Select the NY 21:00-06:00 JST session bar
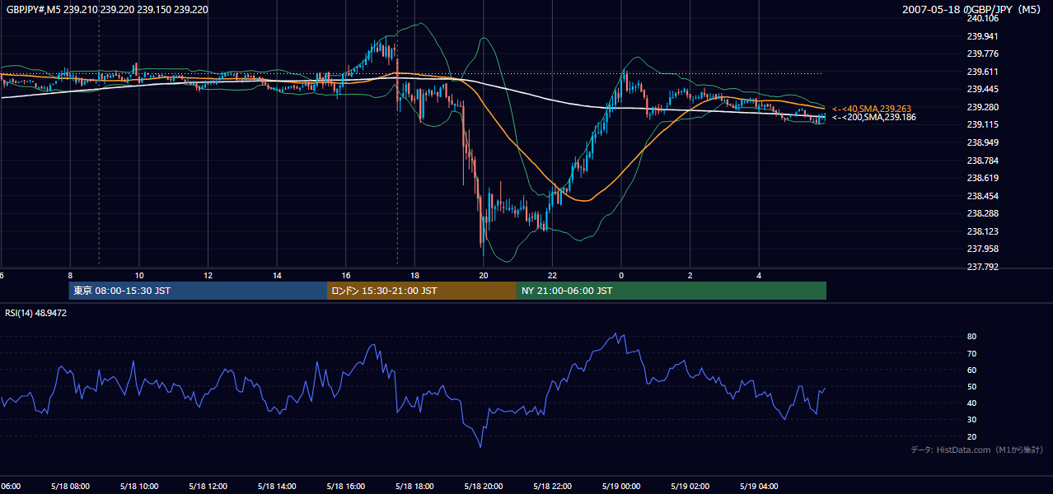 point(672,291)
